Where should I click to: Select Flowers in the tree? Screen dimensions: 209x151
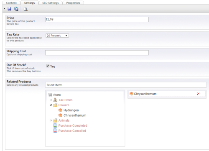64,105
